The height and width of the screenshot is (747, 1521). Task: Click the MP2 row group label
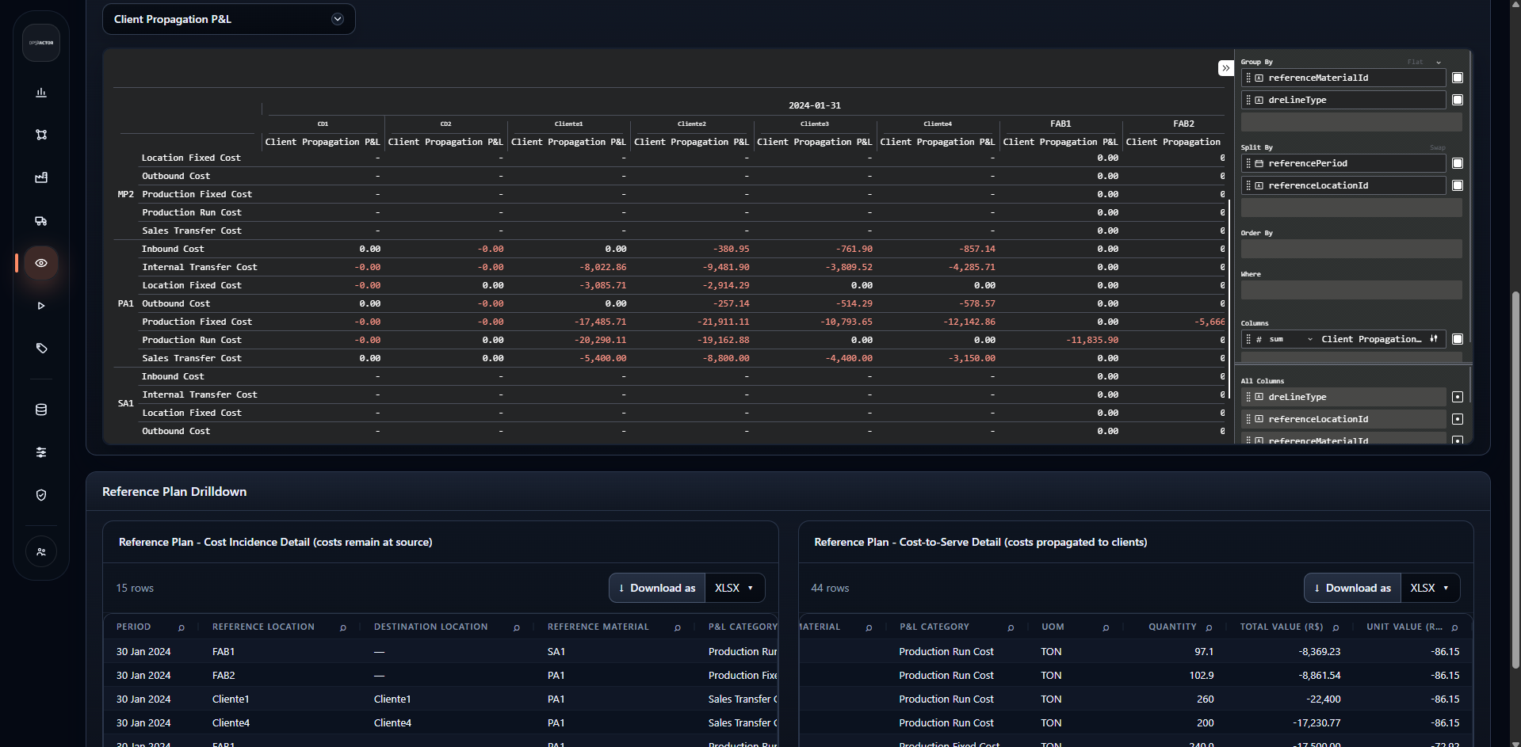click(126, 194)
